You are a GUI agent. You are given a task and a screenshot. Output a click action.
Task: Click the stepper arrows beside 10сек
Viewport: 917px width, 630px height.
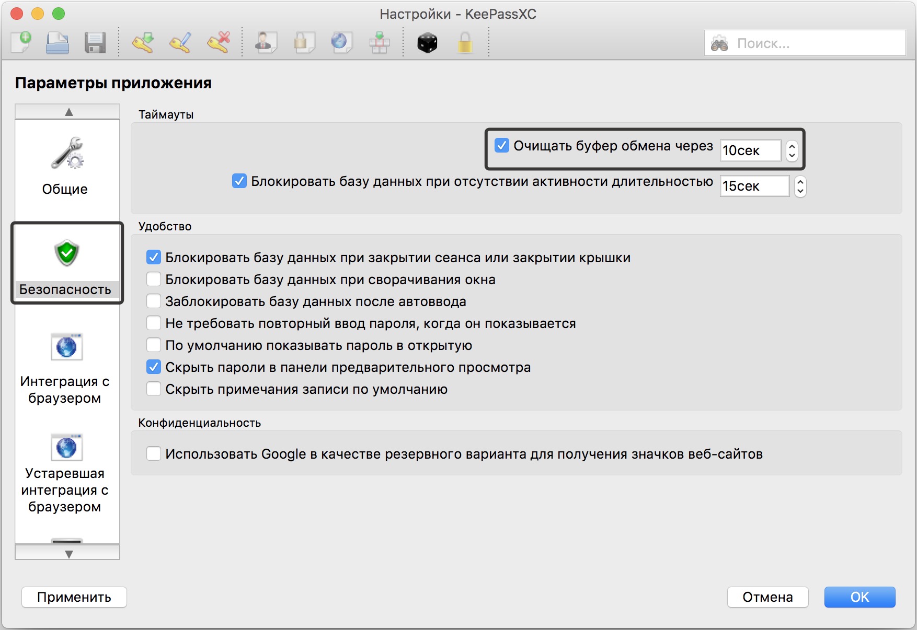tap(792, 150)
